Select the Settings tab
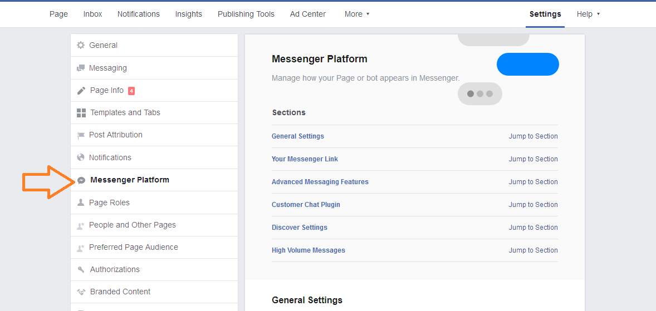The width and height of the screenshot is (656, 311). [545, 14]
